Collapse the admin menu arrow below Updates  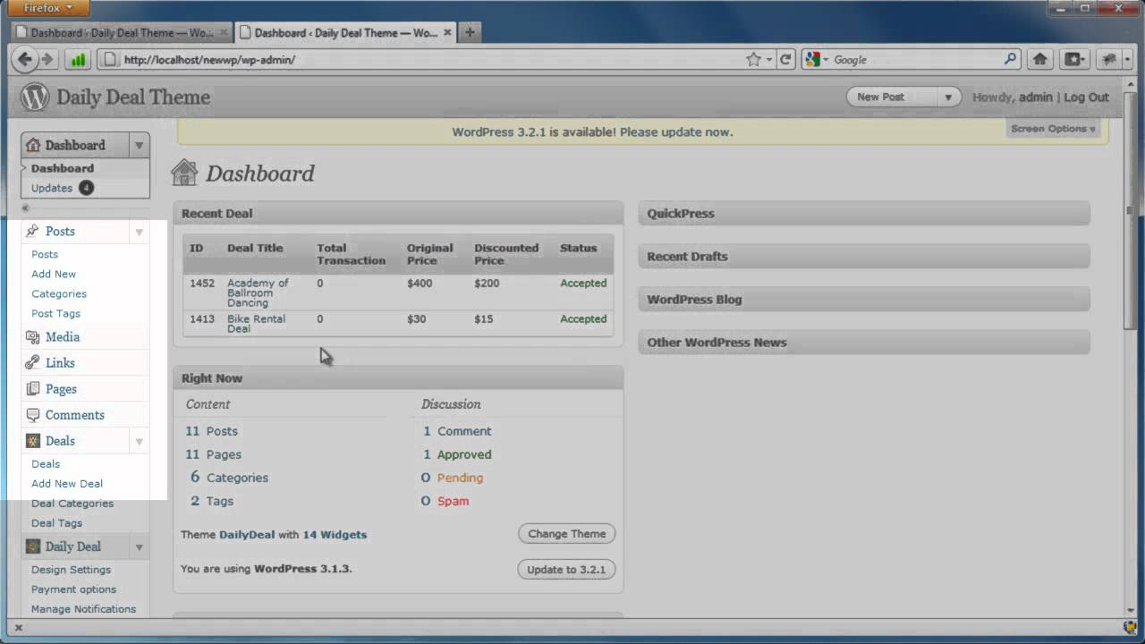tap(26, 208)
